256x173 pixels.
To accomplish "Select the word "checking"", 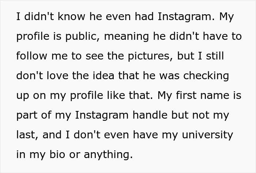I will 207,76.
